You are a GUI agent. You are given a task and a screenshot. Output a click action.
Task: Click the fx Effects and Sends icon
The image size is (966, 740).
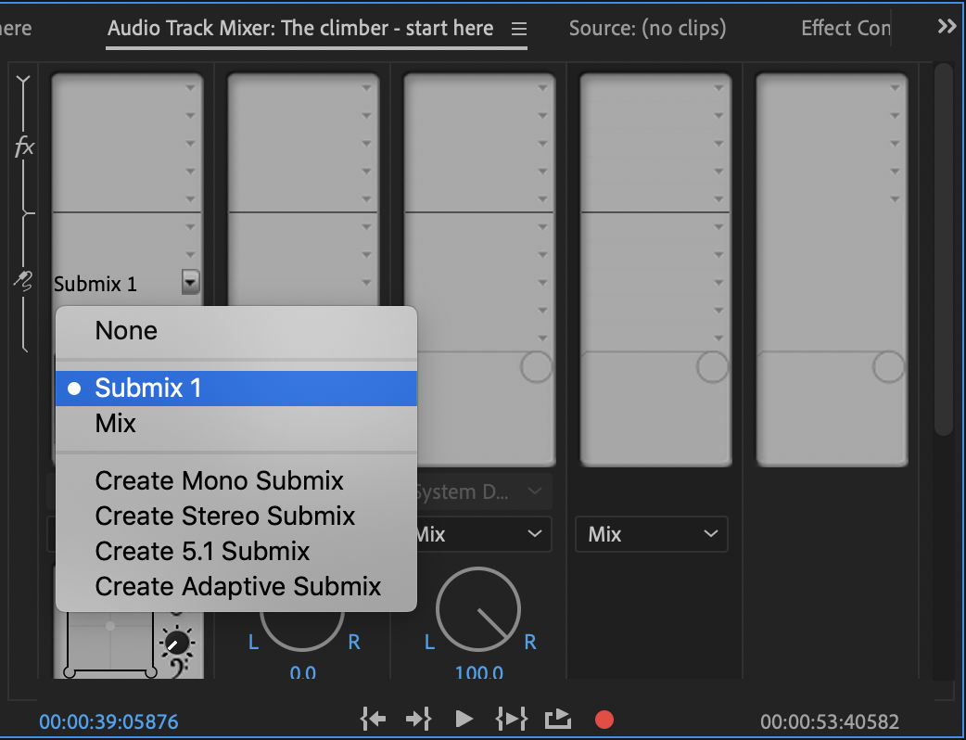(x=25, y=146)
